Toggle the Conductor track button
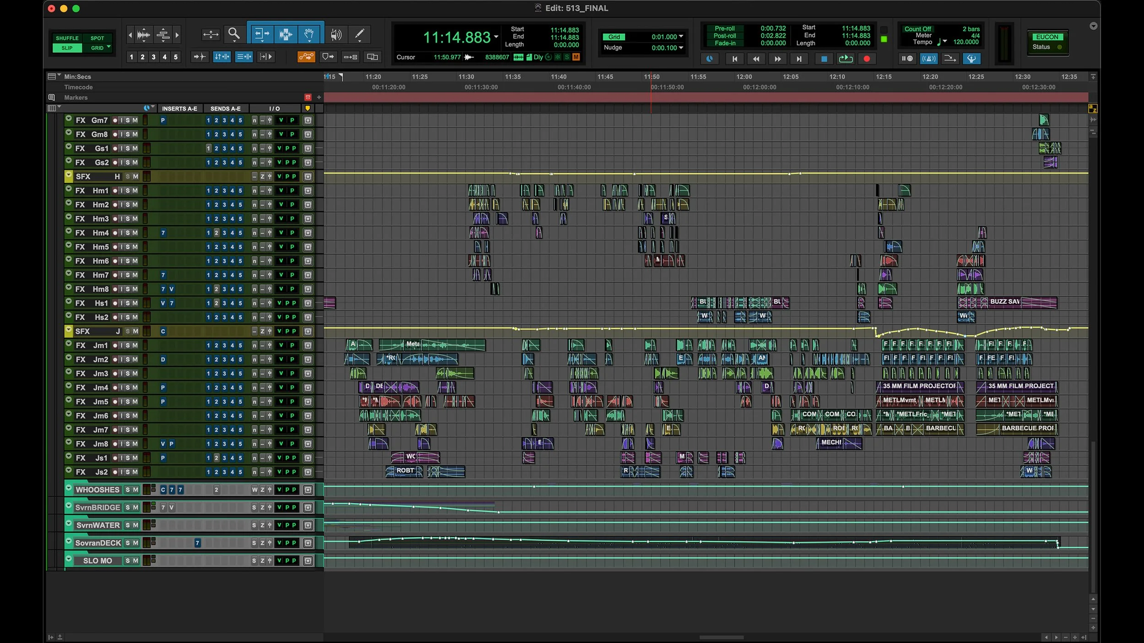This screenshot has width=1144, height=643. tap(971, 59)
